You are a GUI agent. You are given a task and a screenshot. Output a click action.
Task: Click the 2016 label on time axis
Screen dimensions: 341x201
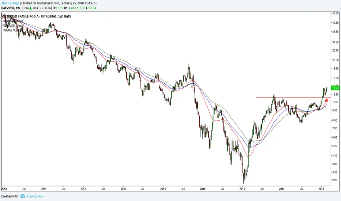click(242, 189)
